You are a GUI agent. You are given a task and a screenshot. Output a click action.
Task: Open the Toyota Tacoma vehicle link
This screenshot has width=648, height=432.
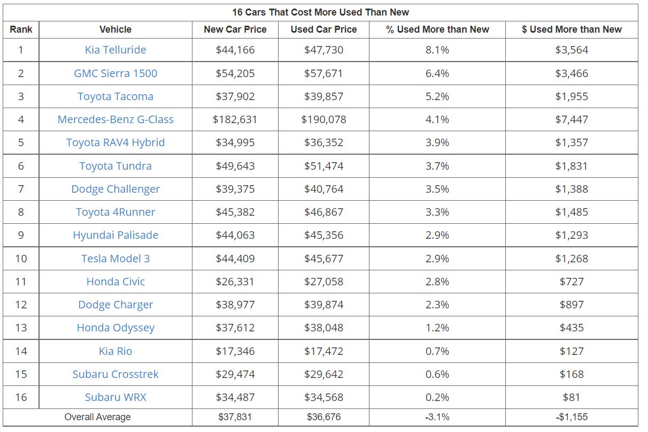[x=115, y=96]
